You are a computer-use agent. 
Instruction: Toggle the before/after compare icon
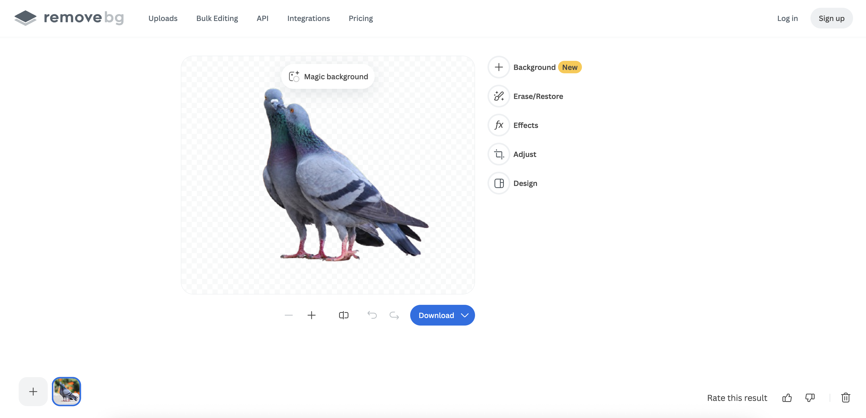click(x=343, y=315)
